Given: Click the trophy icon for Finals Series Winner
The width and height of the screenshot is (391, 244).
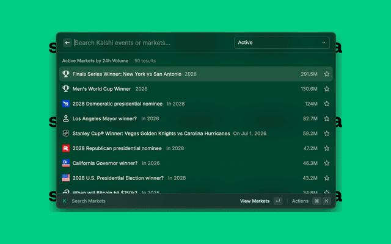Looking at the screenshot, I should (x=66, y=74).
